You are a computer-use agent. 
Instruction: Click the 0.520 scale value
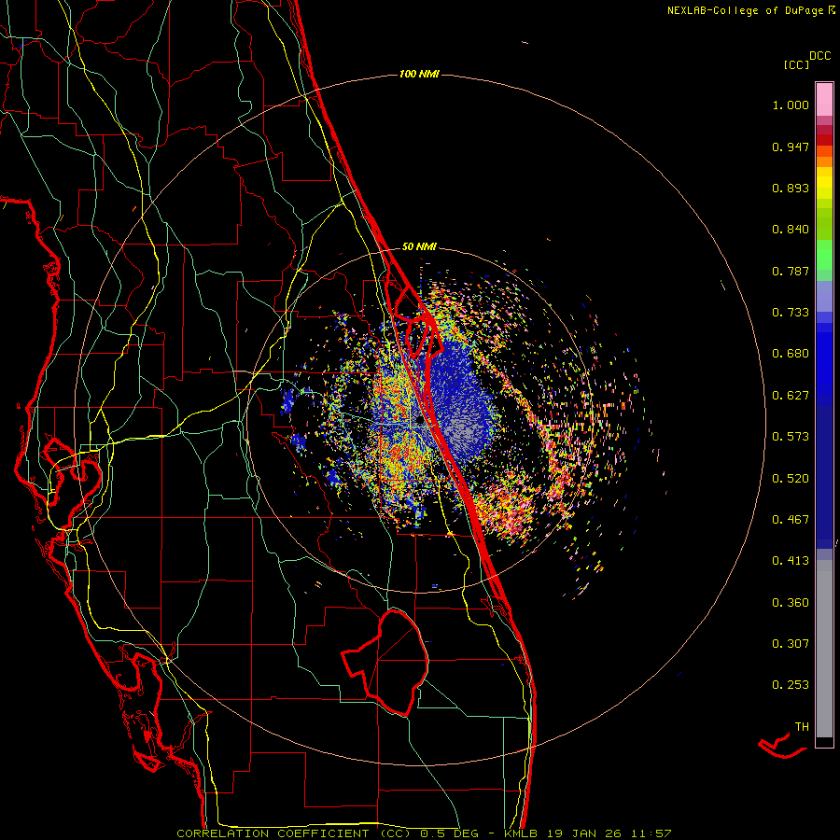tap(791, 479)
